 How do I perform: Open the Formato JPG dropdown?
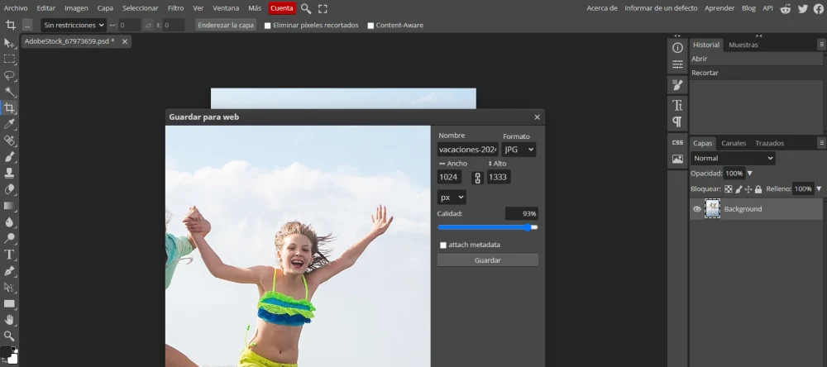pos(519,150)
